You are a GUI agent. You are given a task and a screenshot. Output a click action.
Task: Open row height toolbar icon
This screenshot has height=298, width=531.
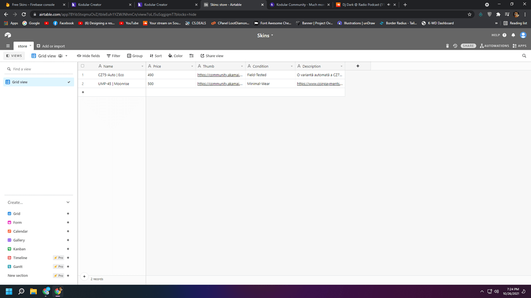[x=191, y=56]
